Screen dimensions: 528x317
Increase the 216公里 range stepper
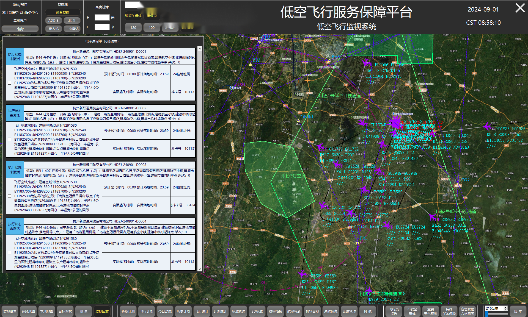pos(505,307)
